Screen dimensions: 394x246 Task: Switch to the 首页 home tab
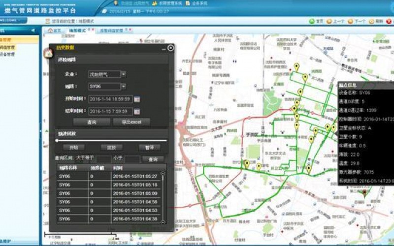click(55, 31)
